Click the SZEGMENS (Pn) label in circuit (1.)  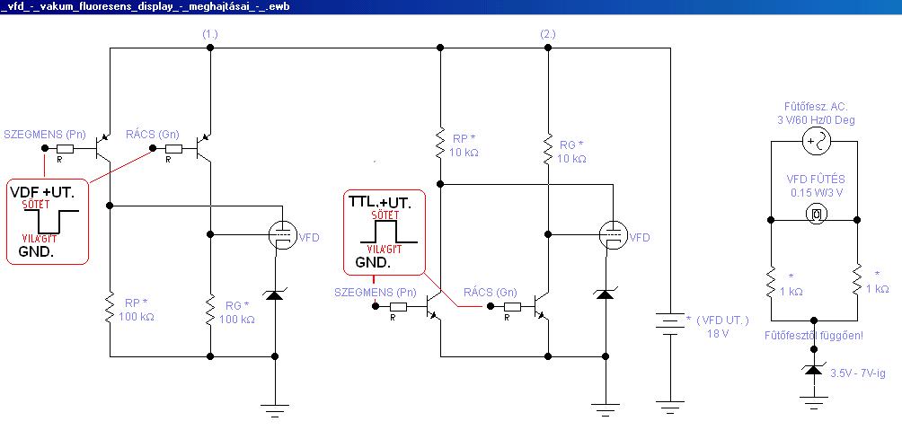(x=45, y=135)
